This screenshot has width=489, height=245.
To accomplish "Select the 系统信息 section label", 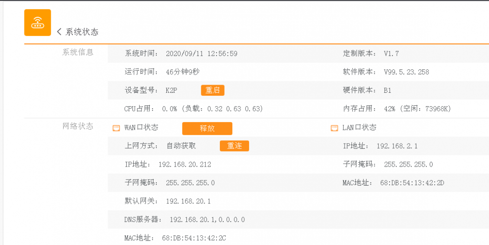I will click(x=77, y=52).
